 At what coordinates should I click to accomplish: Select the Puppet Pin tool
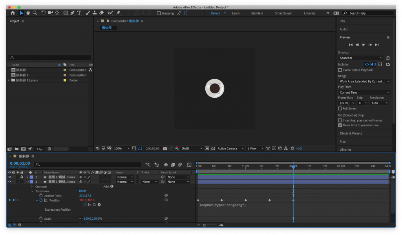coord(119,13)
